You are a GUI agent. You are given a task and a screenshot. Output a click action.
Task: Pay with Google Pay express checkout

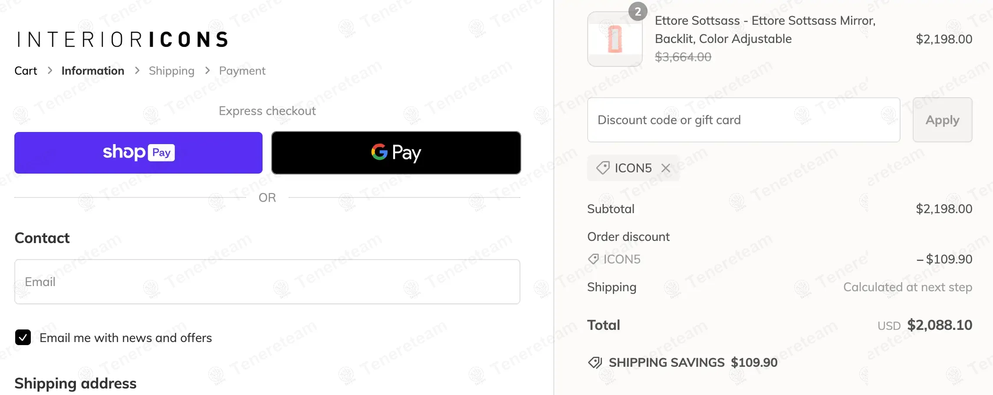396,153
